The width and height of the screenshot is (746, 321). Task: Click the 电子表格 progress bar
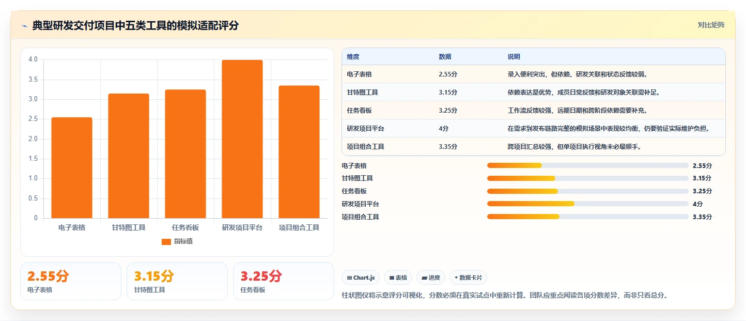(x=587, y=165)
